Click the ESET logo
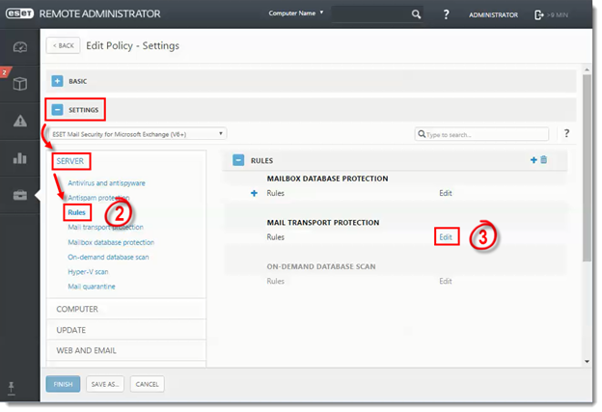The width and height of the screenshot is (602, 412). coord(19,14)
